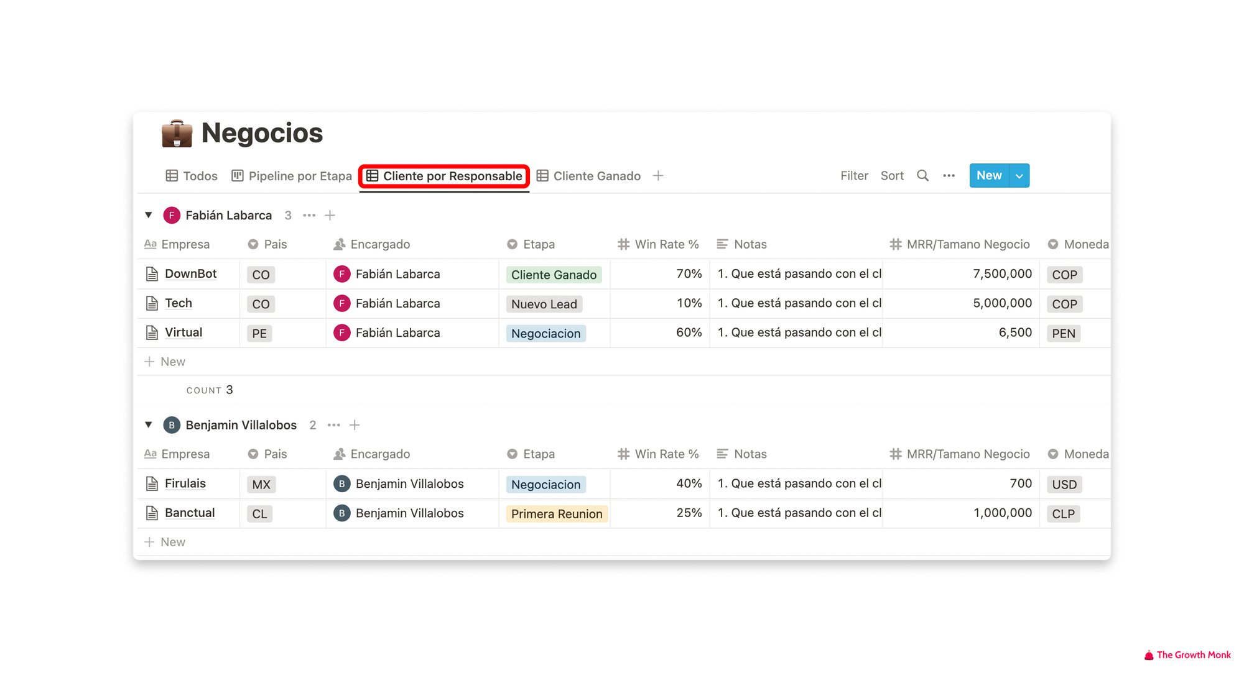Image resolution: width=1244 pixels, height=673 pixels.
Task: Open Notas cell of Virtual row
Action: click(796, 332)
